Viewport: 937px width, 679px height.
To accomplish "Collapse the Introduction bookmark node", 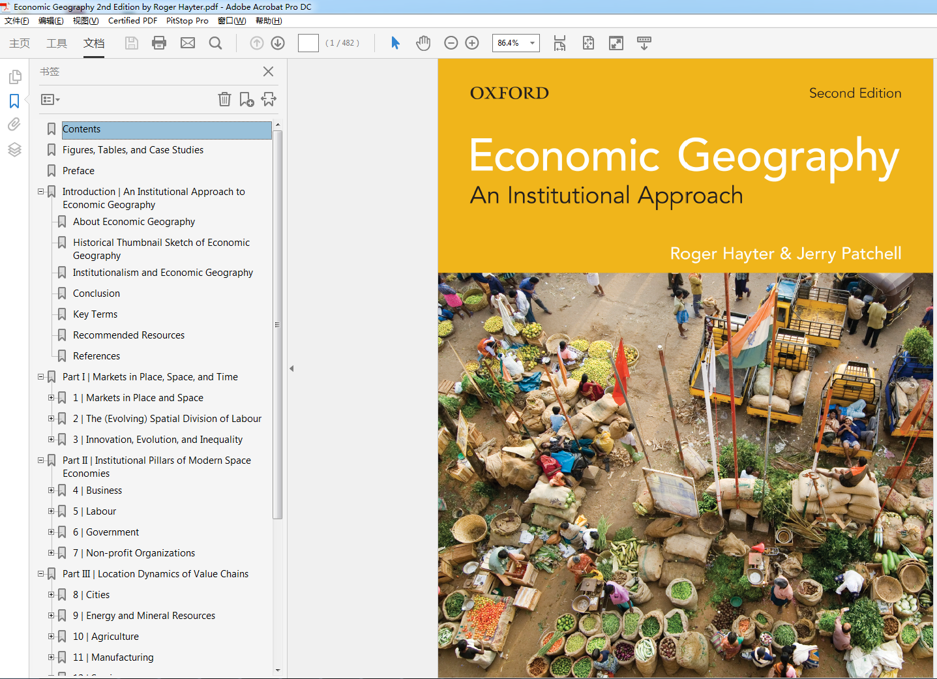I will (x=41, y=192).
